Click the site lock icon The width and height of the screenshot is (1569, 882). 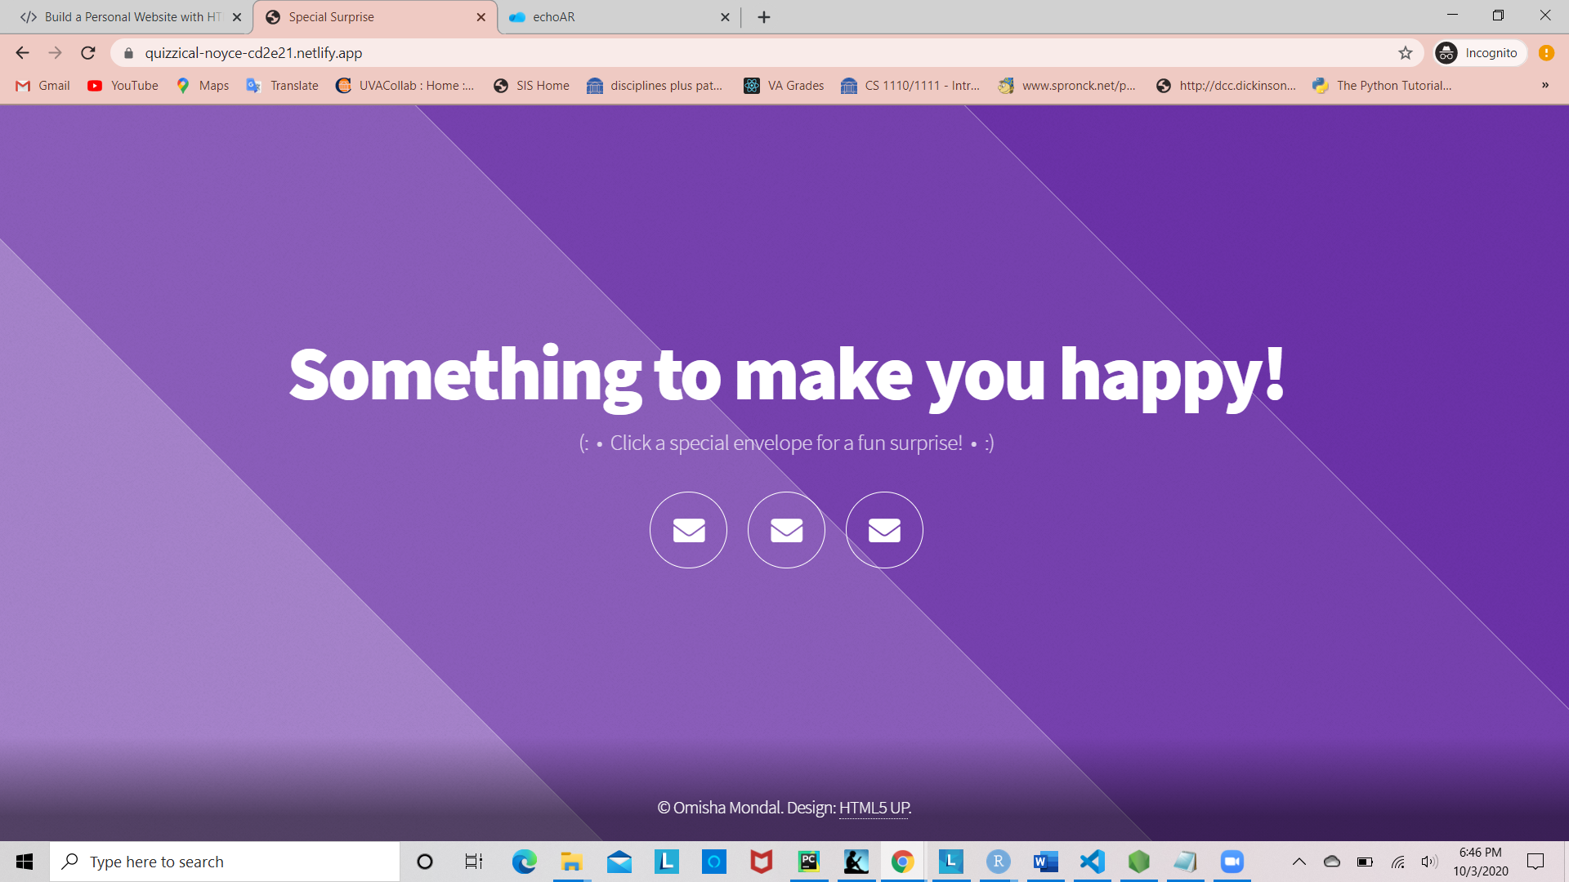click(128, 53)
